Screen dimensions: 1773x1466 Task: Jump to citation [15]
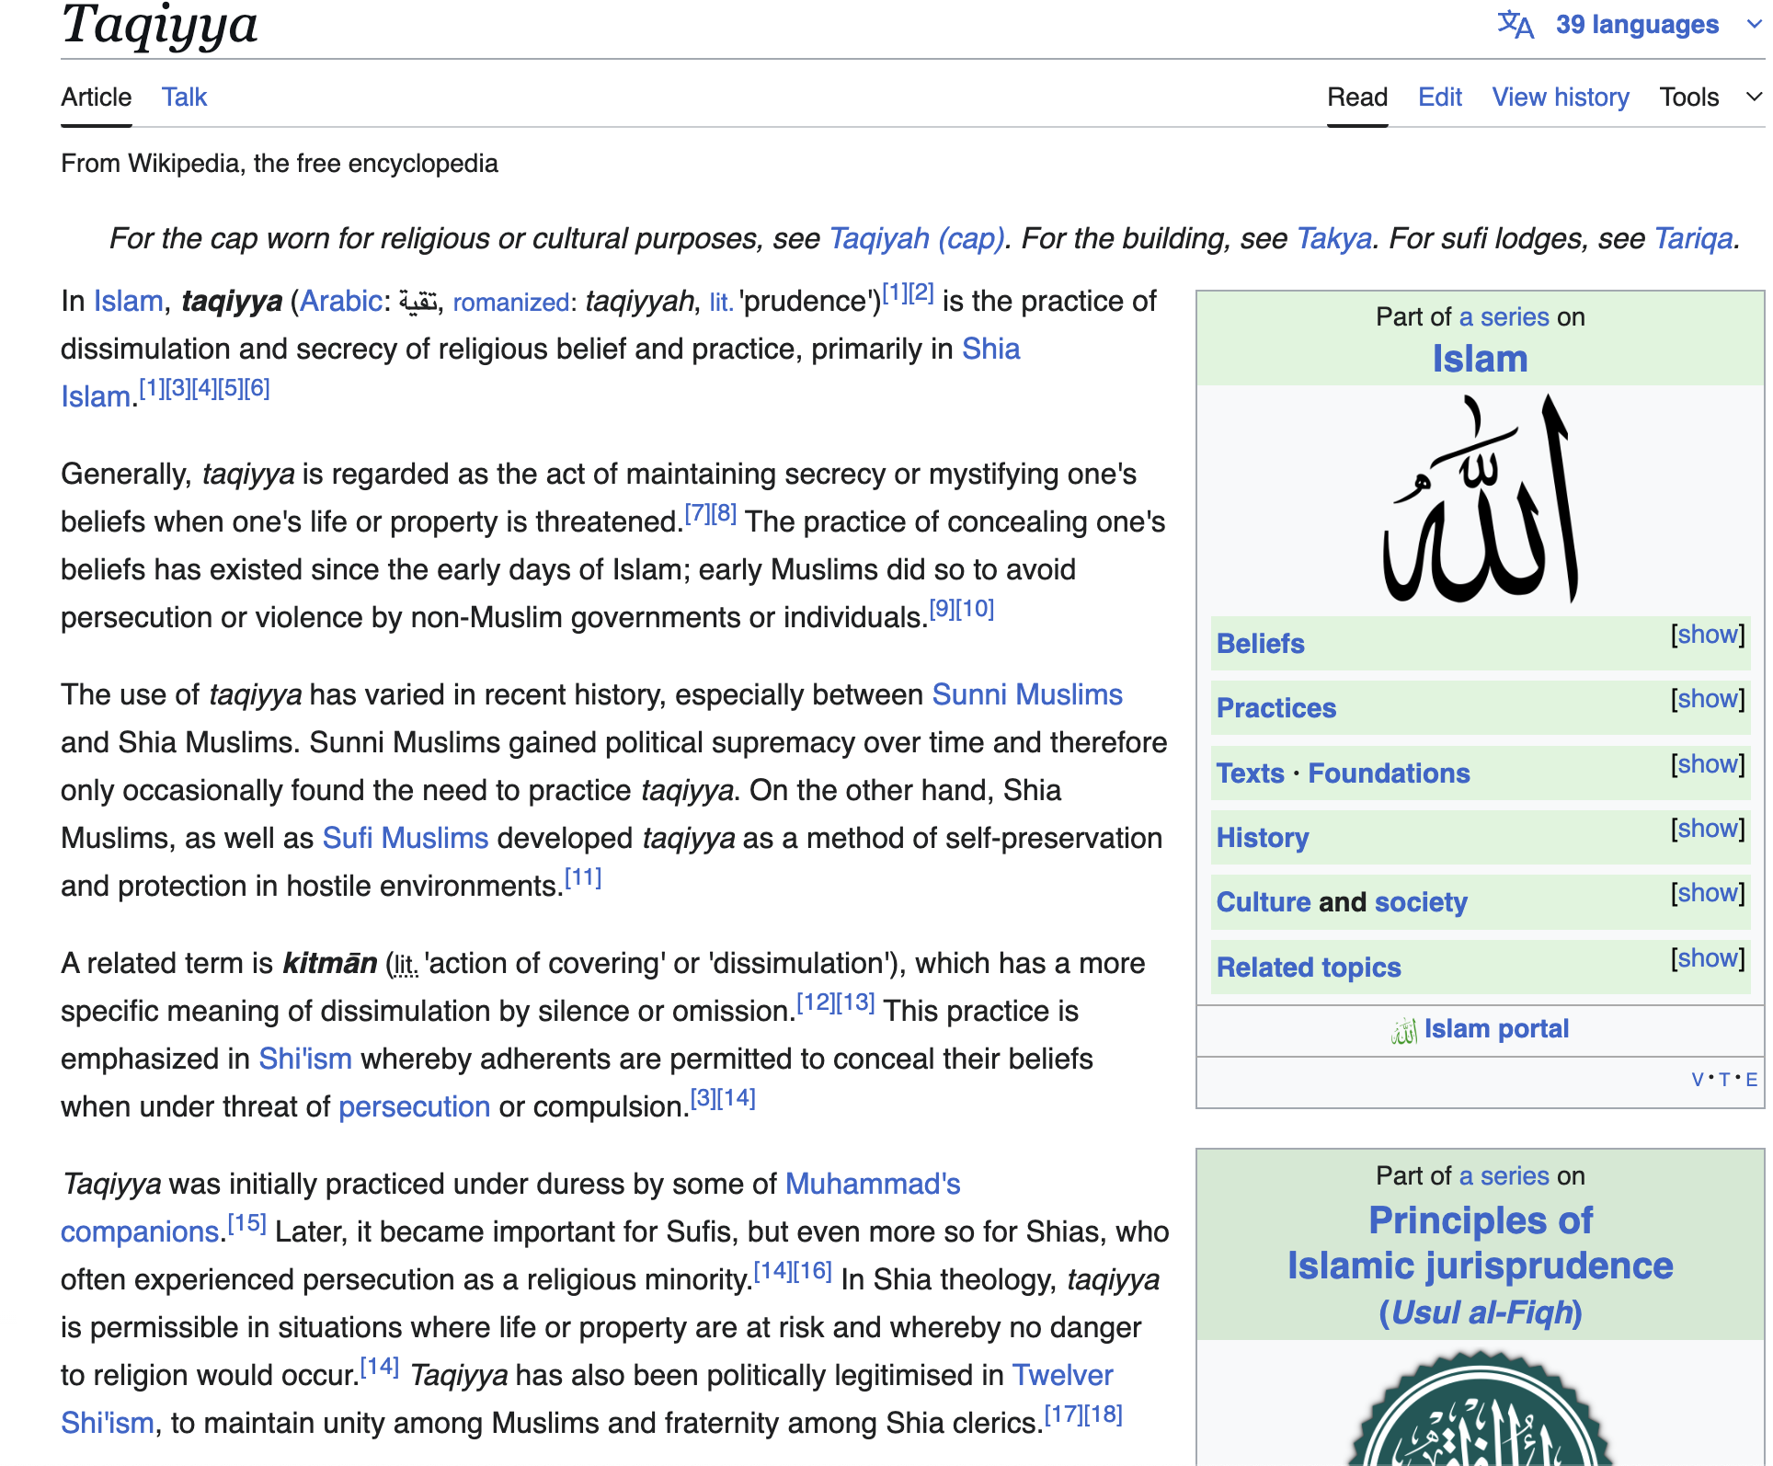point(247,1223)
